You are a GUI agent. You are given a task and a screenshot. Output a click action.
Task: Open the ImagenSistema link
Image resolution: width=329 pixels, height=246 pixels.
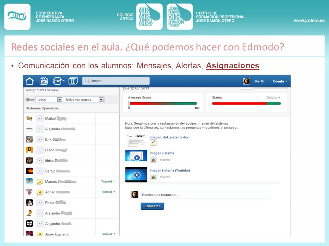pos(162,153)
